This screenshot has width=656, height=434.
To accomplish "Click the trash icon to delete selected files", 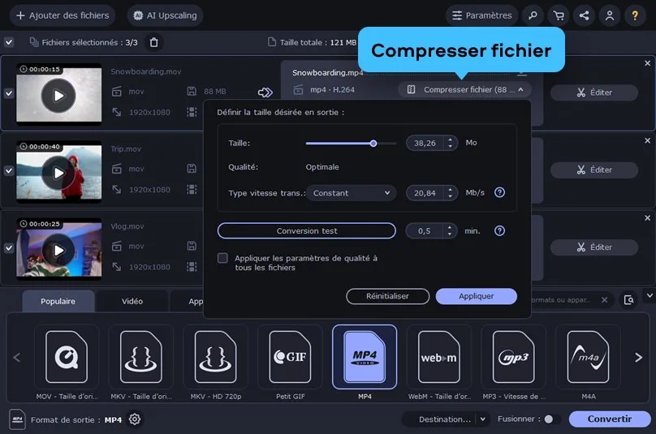I will pos(154,42).
